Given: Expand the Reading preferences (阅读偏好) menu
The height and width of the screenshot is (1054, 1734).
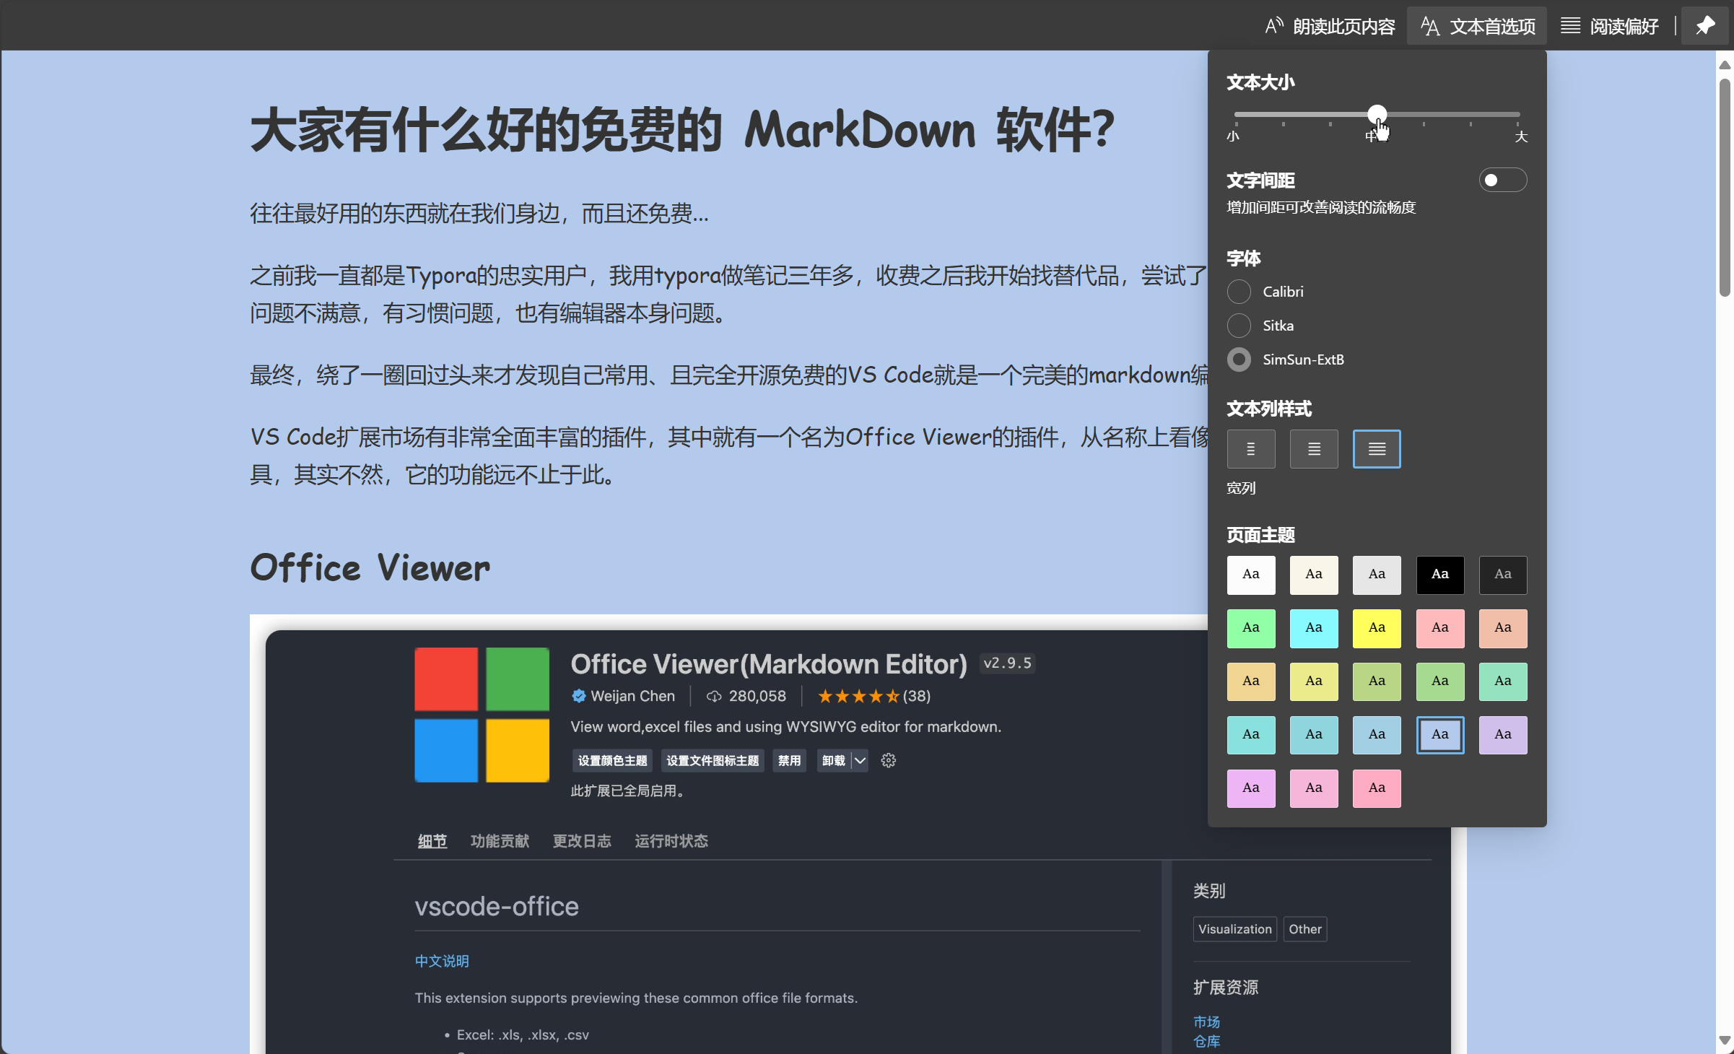Looking at the screenshot, I should pyautogui.click(x=1610, y=26).
